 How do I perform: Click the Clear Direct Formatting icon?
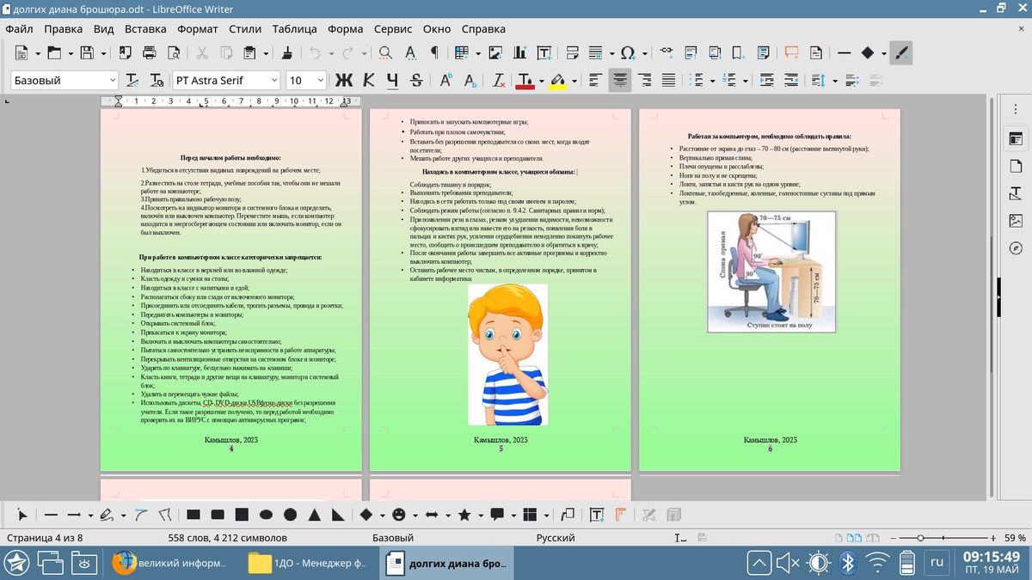[x=499, y=81]
